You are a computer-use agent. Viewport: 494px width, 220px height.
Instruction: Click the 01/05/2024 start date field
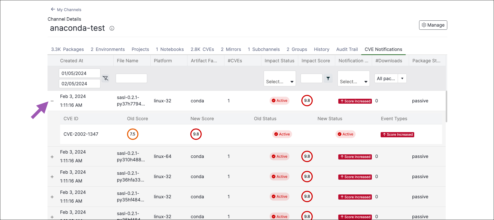80,73
